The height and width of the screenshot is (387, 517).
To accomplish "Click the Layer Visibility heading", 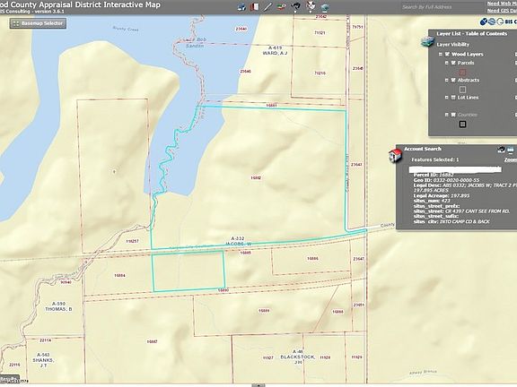I will (x=452, y=45).
